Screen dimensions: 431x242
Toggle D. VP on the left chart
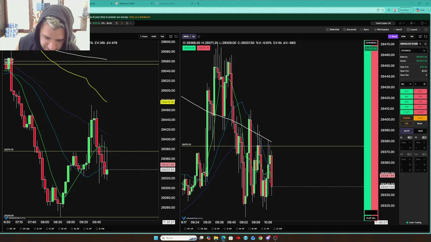coord(38,229)
